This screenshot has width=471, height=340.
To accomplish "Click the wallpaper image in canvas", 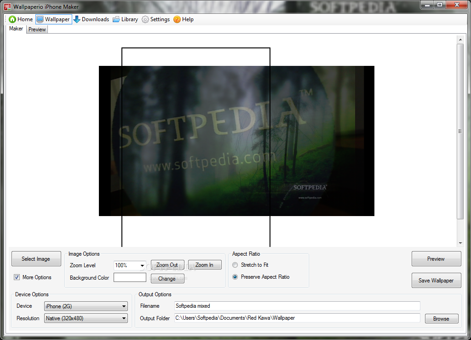I will click(236, 141).
